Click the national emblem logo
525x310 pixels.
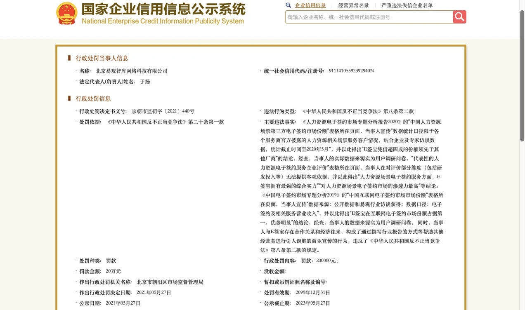66,14
